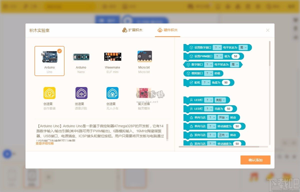Click the 扩展积木 tab hexagon icon
Image resolution: width=300 pixels, height=192 pixels.
point(124,30)
